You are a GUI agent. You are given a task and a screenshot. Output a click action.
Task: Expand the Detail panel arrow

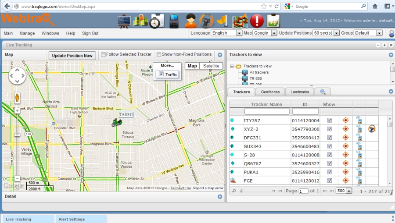(220, 197)
